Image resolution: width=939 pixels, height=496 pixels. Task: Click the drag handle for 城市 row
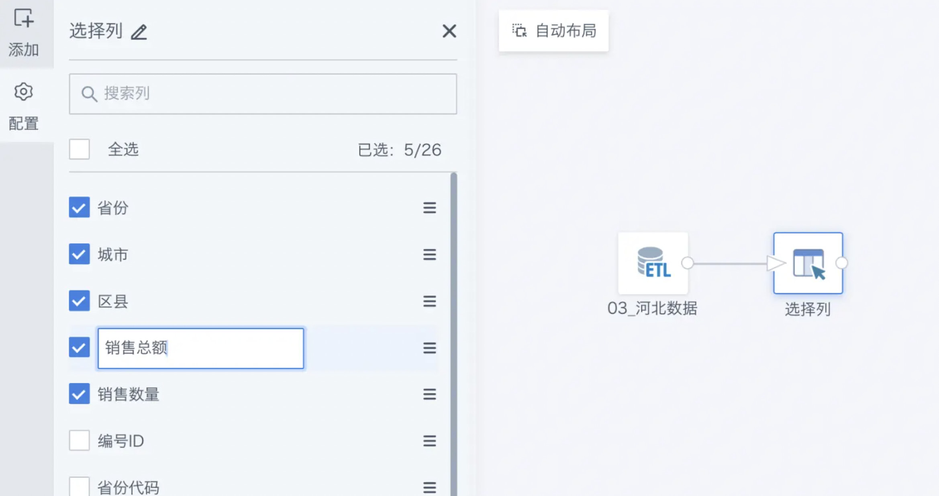(x=429, y=254)
